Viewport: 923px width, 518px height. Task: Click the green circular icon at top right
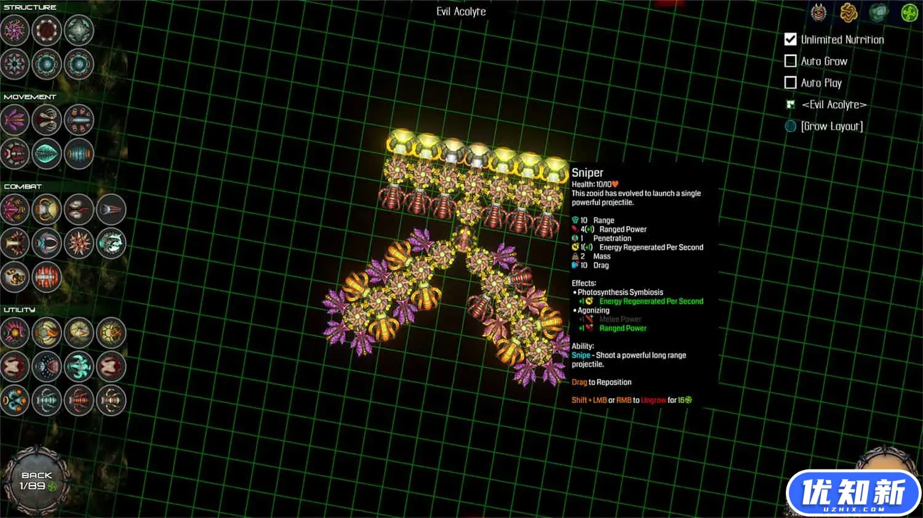point(909,12)
